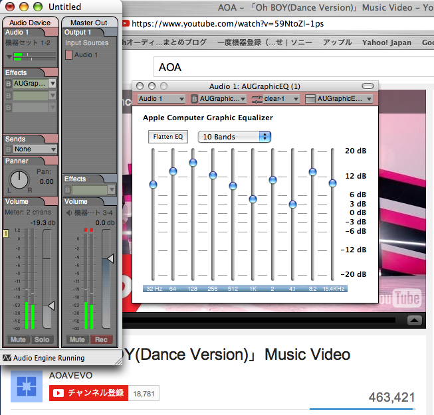Open the AOAVEVO channel link
Screen dimensions: 434x415
(x=70, y=375)
